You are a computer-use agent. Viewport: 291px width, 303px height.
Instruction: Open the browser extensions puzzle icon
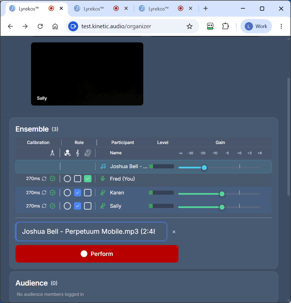pyautogui.click(x=225, y=26)
